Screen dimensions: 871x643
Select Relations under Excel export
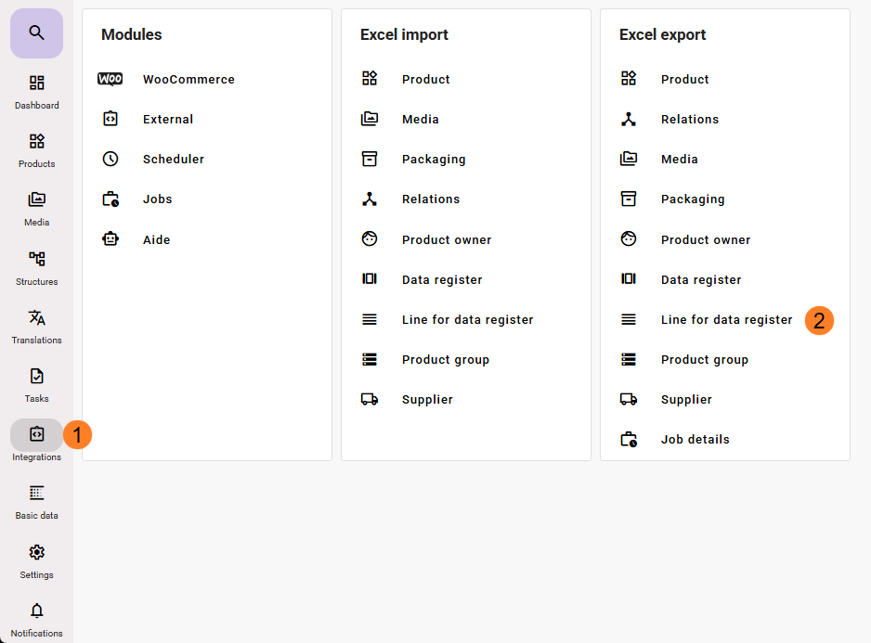click(689, 120)
